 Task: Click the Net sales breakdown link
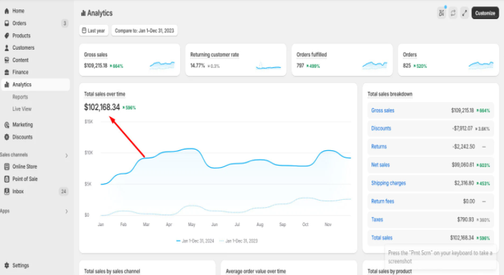click(380, 165)
